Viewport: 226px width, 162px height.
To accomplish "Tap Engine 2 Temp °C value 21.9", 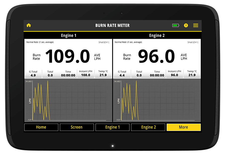I will click(192, 75).
